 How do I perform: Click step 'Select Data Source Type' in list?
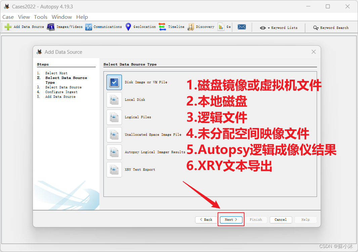click(66, 80)
